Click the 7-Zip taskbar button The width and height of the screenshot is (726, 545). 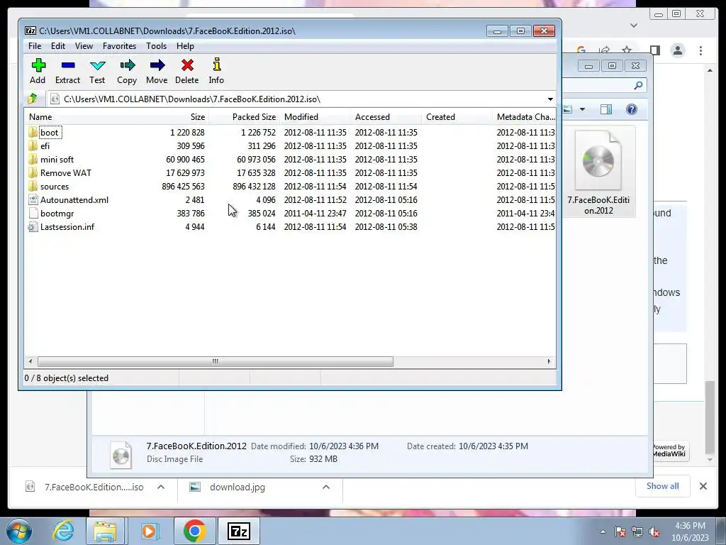coord(238,531)
